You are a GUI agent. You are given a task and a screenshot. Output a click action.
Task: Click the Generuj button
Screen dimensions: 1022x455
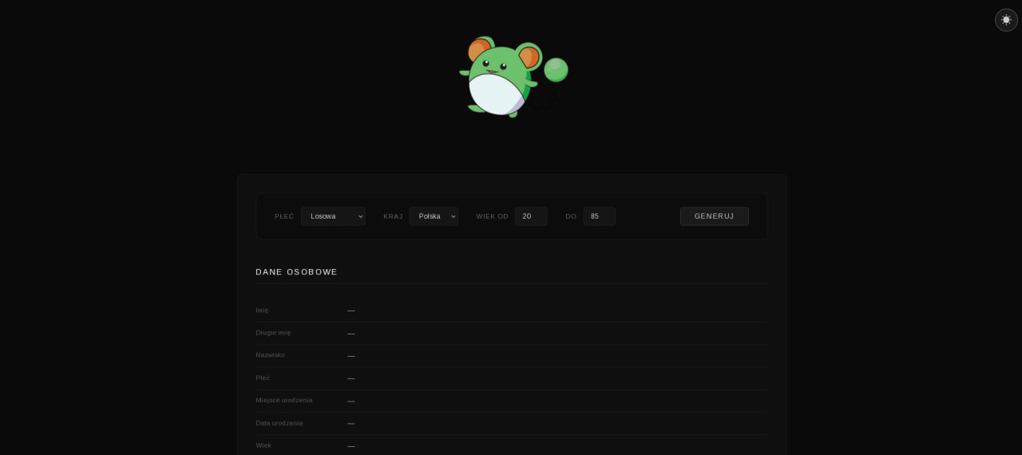pyautogui.click(x=715, y=216)
